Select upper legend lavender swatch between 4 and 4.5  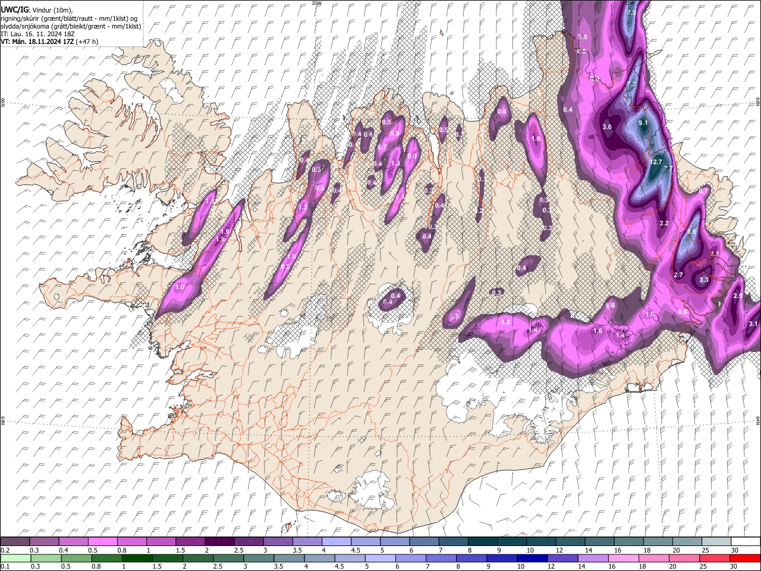click(x=337, y=541)
